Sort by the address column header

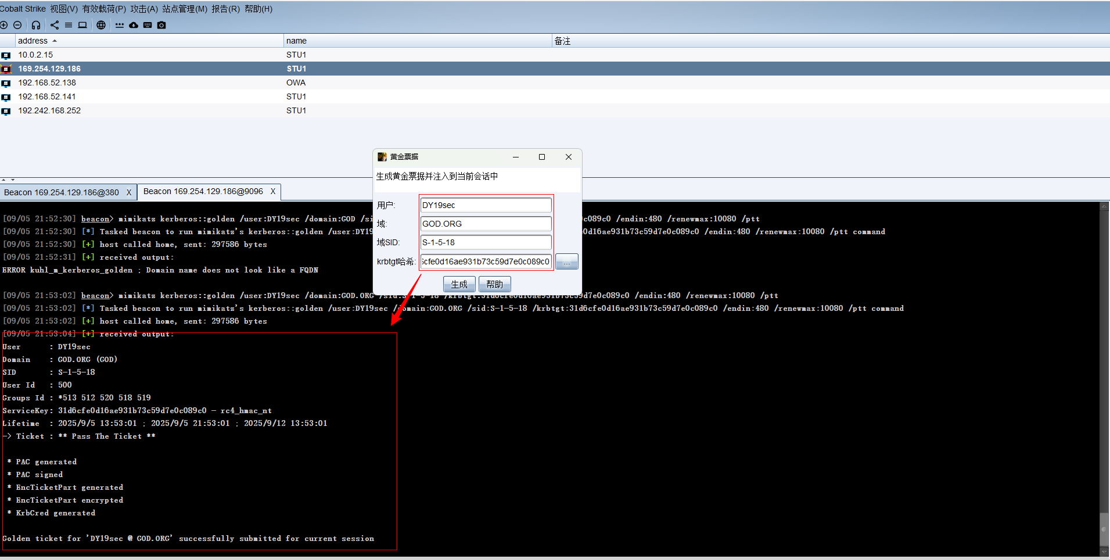[149, 41]
